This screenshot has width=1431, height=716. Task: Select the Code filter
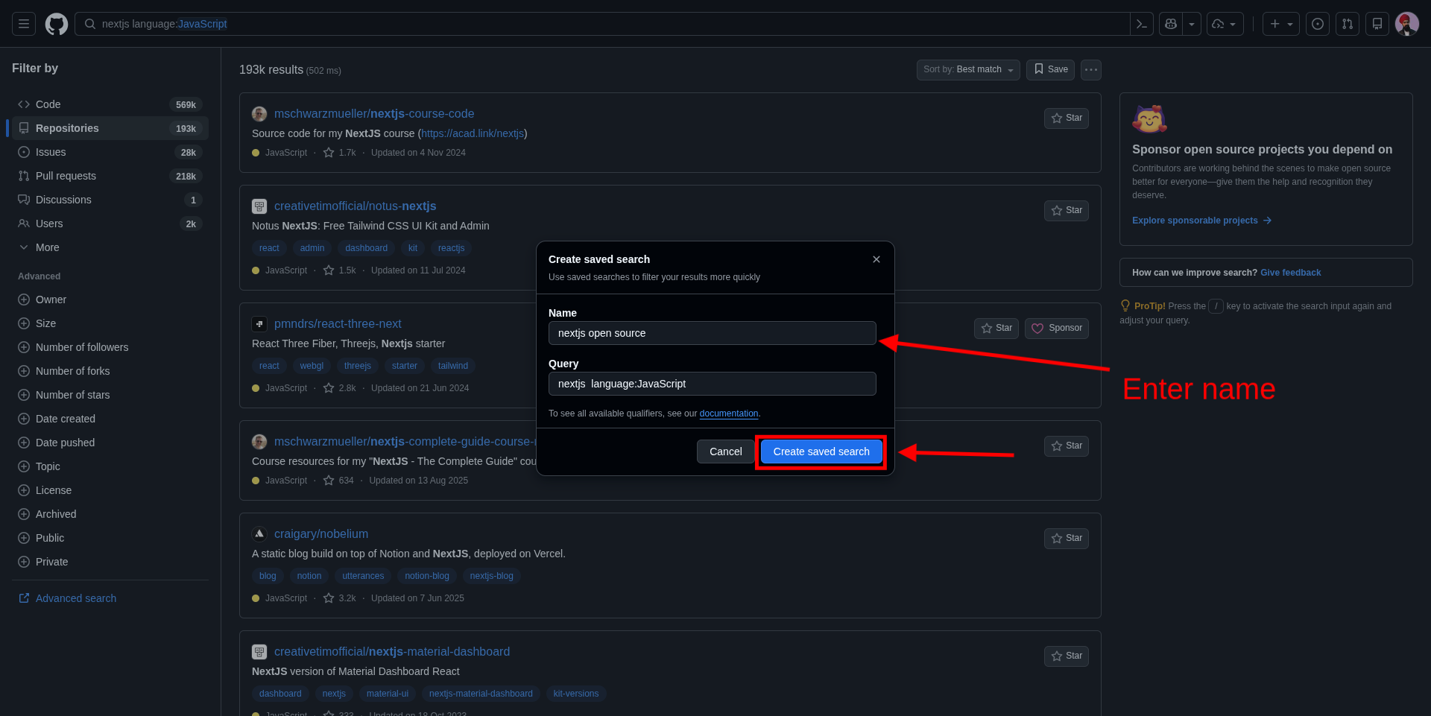110,104
